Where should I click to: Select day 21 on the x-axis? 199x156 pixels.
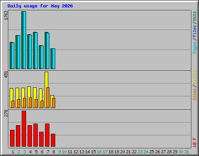click(x=128, y=152)
